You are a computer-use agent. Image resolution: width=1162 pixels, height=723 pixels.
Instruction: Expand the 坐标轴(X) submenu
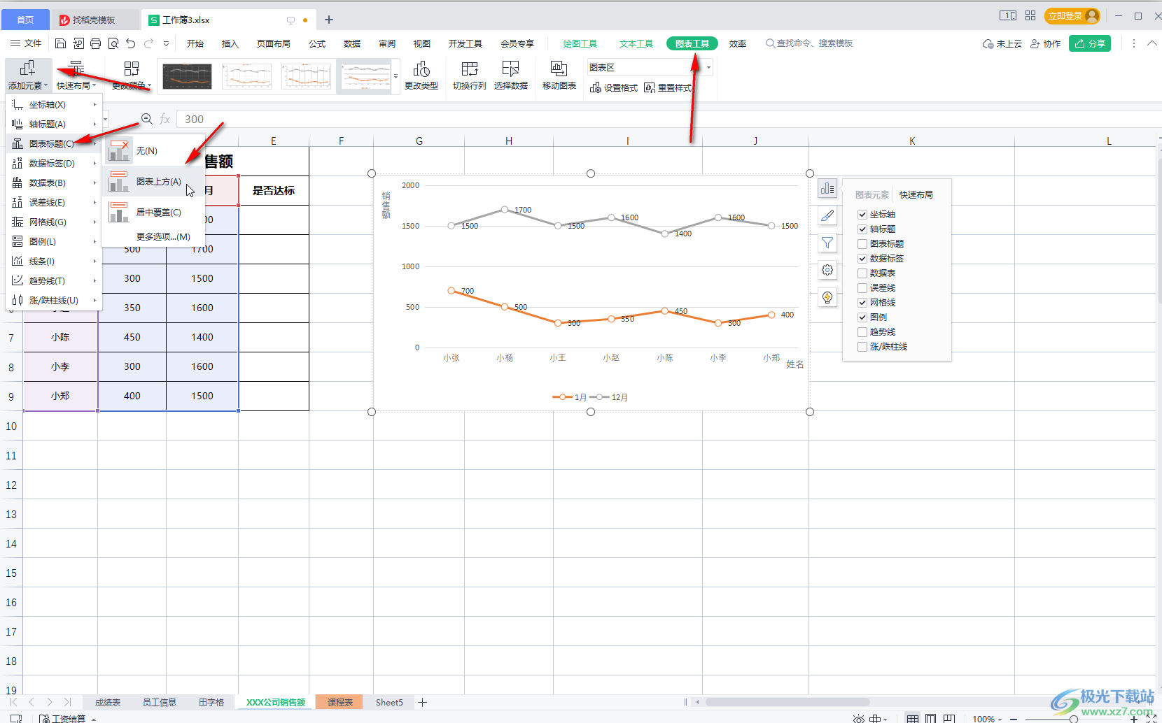point(54,104)
